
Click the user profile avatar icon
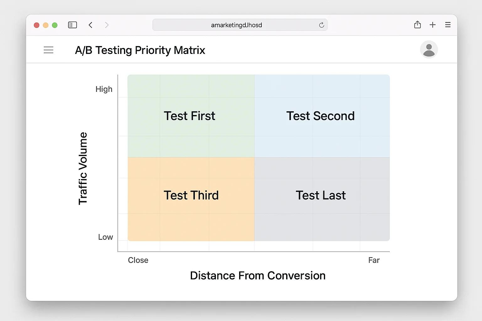tap(429, 50)
